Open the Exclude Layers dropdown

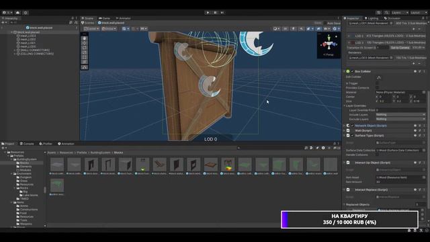[x=400, y=119]
